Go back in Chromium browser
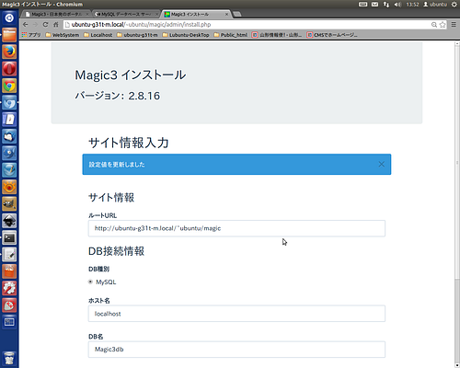The image size is (460, 368). [26, 25]
